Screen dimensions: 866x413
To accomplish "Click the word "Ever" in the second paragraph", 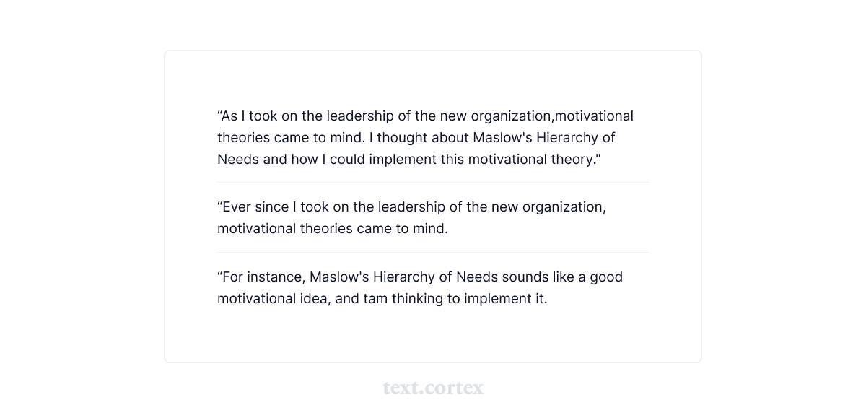I will point(237,207).
